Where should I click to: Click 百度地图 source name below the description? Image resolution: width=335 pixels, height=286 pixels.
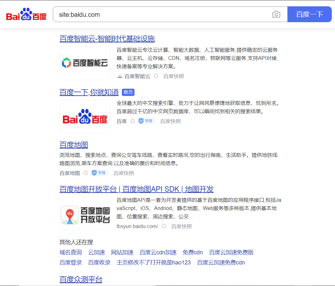click(x=70, y=173)
